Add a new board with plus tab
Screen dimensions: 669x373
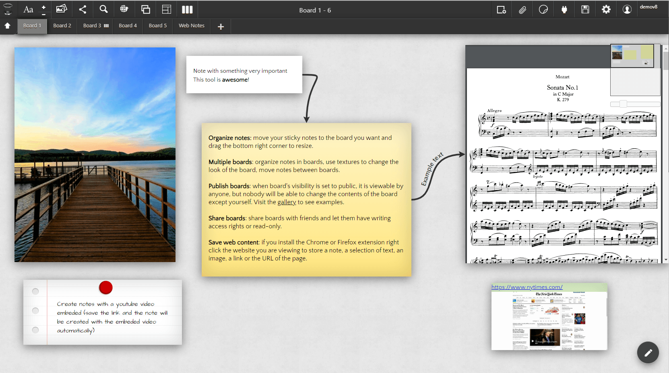coord(221,27)
